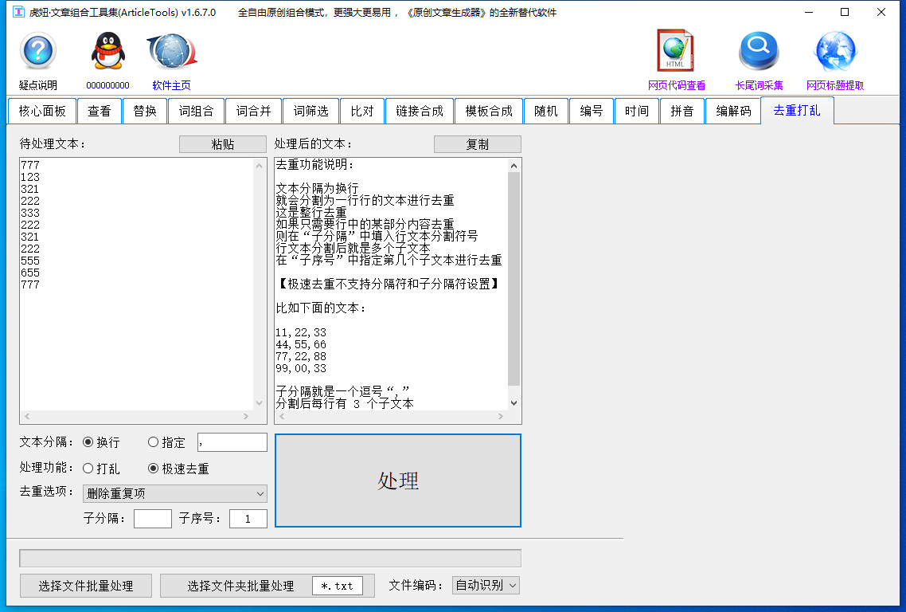Click output horizontal scrollbar right arrow
This screenshot has height=612, width=906.
tap(501, 417)
